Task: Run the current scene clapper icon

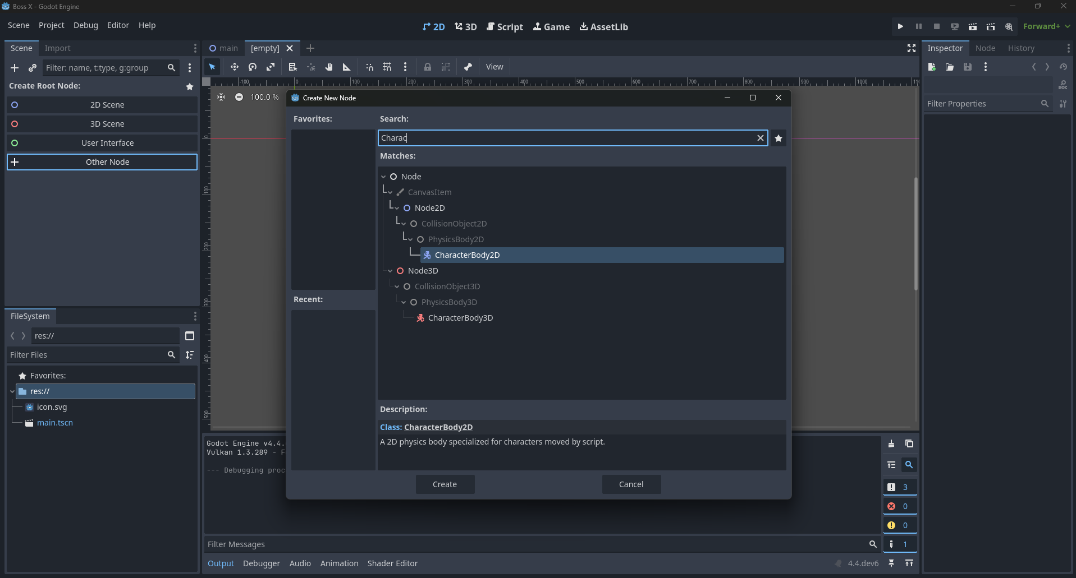Action: 973,26
